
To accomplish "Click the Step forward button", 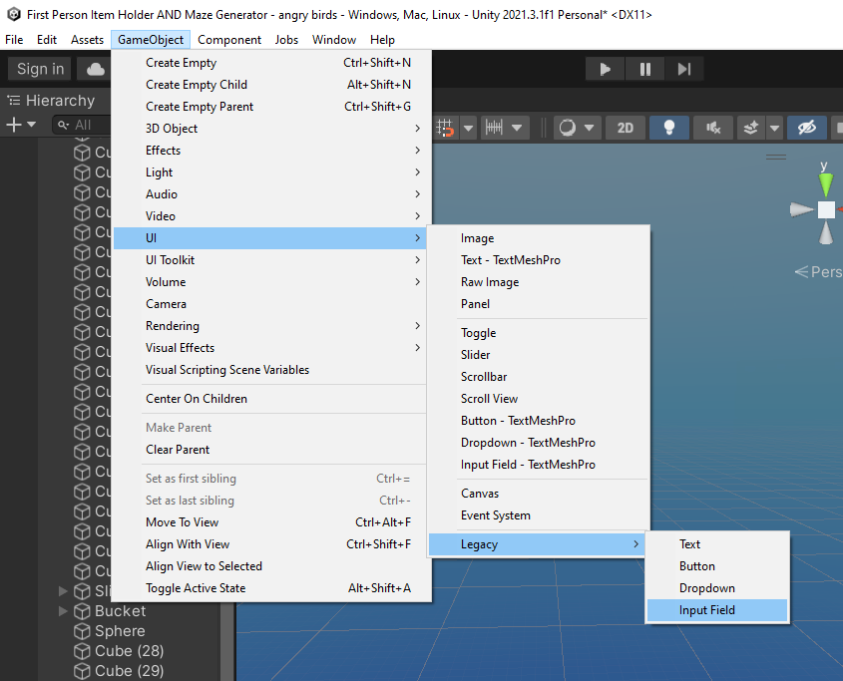I will (683, 69).
